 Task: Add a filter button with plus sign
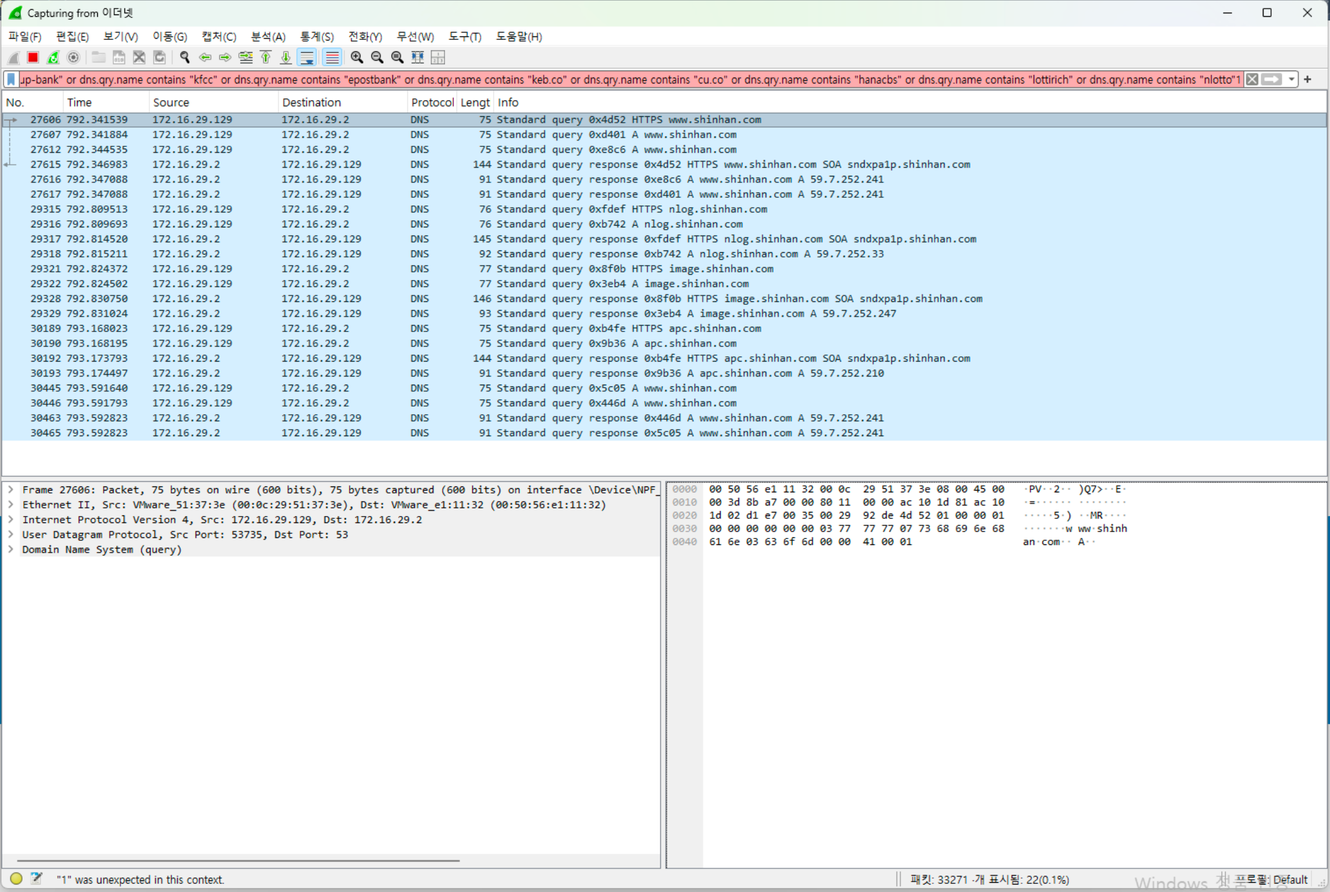coord(1307,79)
